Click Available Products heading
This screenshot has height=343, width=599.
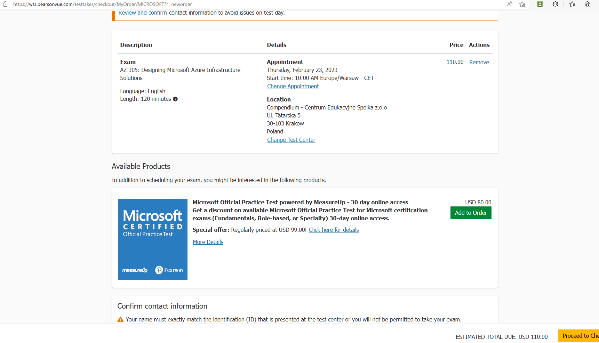click(141, 166)
